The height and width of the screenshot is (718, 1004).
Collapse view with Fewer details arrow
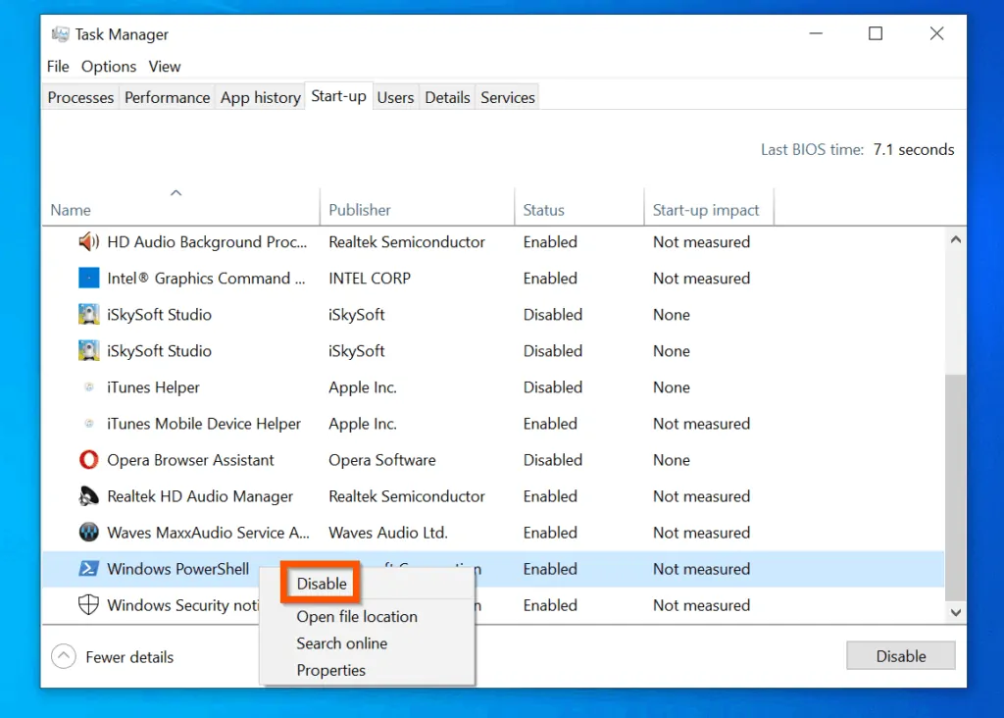(x=64, y=656)
